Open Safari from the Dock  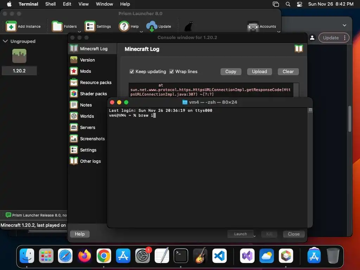point(65,256)
